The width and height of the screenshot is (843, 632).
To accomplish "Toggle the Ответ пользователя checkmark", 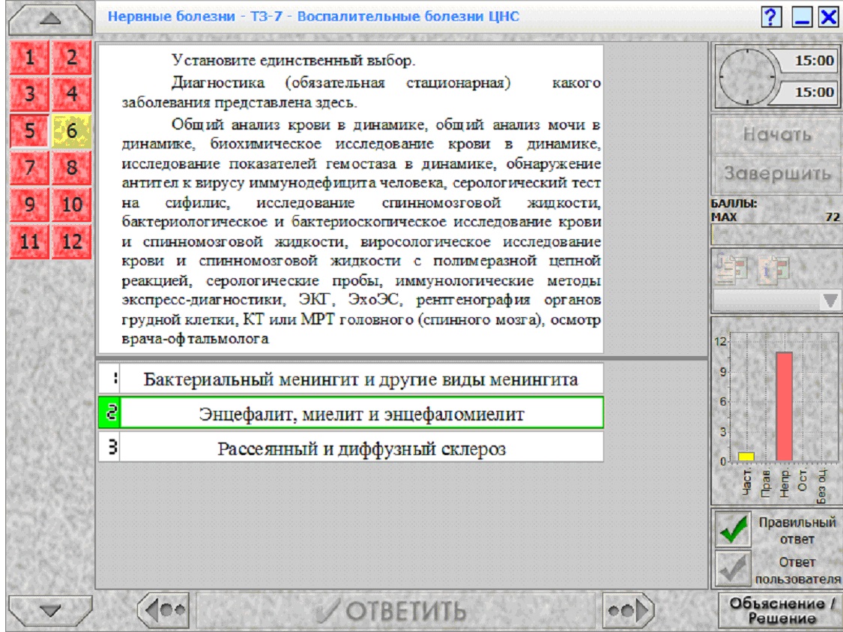I will 733,568.
